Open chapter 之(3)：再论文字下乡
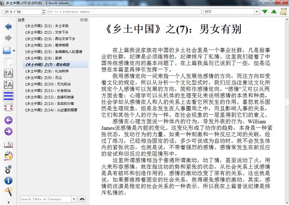Screen dimensions: 289x205 point(50,39)
